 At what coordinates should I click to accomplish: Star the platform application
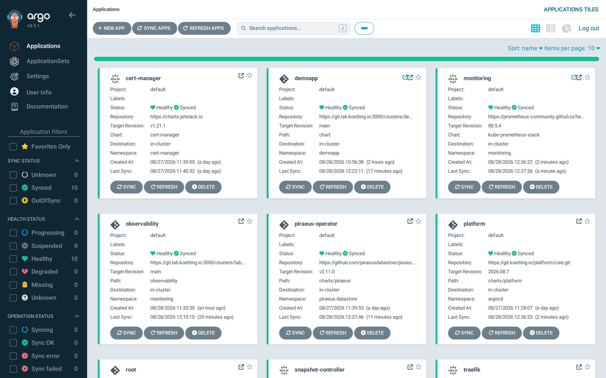point(588,221)
